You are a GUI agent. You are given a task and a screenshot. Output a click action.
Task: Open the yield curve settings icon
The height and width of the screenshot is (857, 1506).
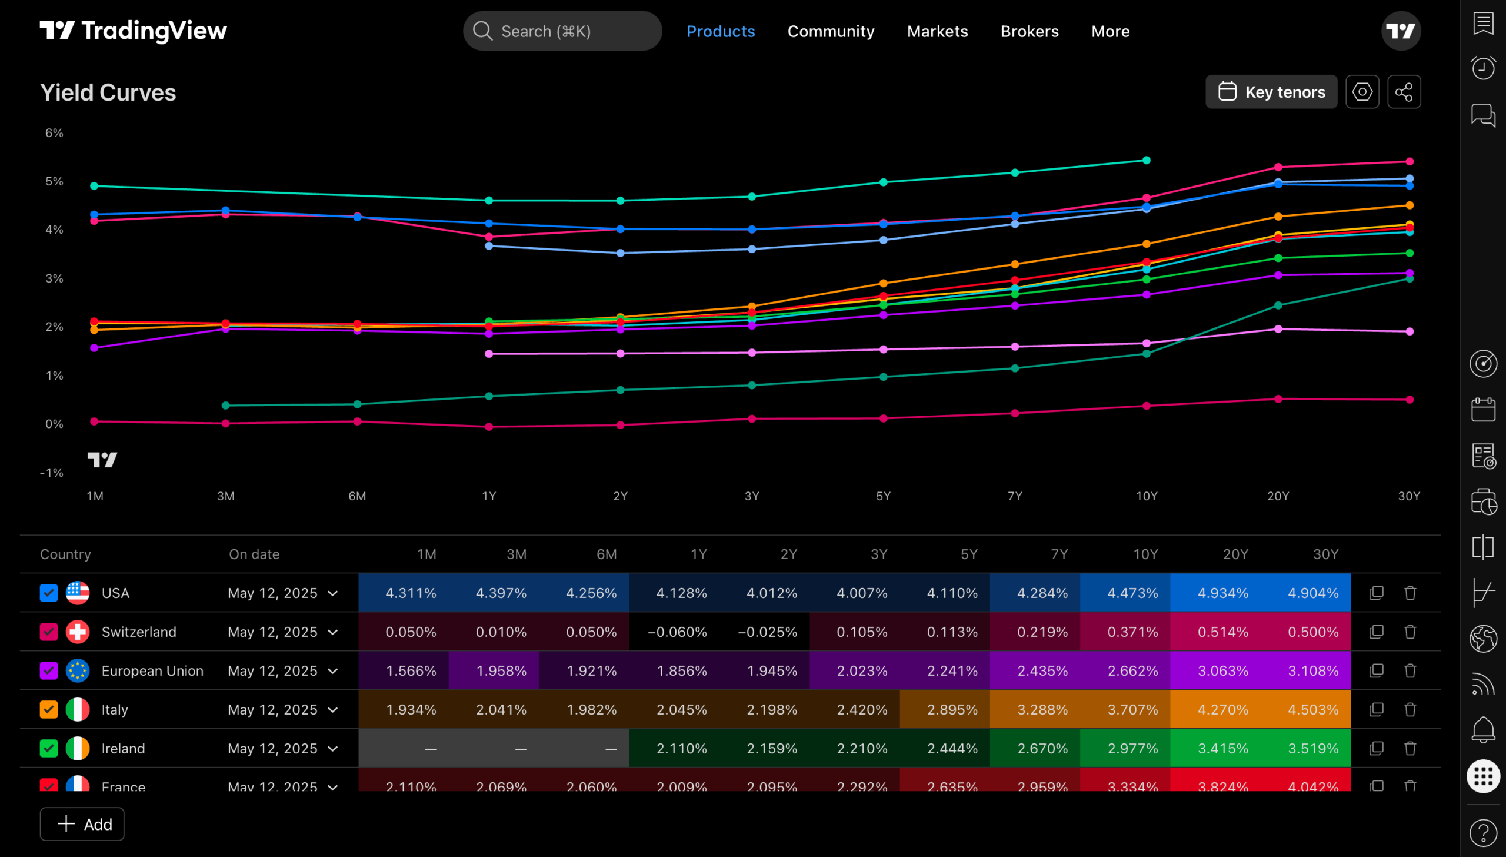tap(1362, 92)
